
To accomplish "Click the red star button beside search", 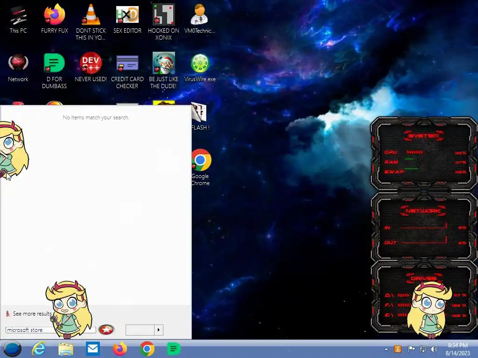I will coord(106,330).
